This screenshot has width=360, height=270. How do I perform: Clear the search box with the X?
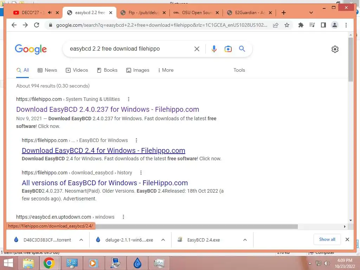(x=197, y=49)
